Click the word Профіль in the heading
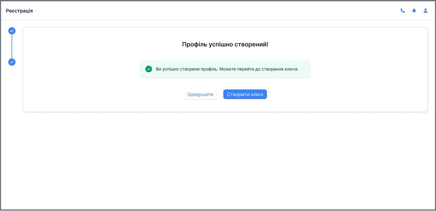 pos(195,44)
